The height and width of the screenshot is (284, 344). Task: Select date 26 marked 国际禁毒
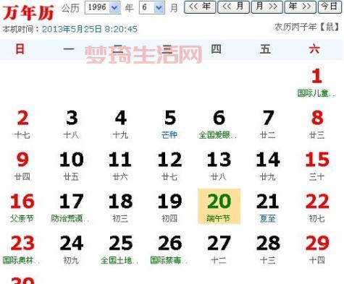point(169,249)
